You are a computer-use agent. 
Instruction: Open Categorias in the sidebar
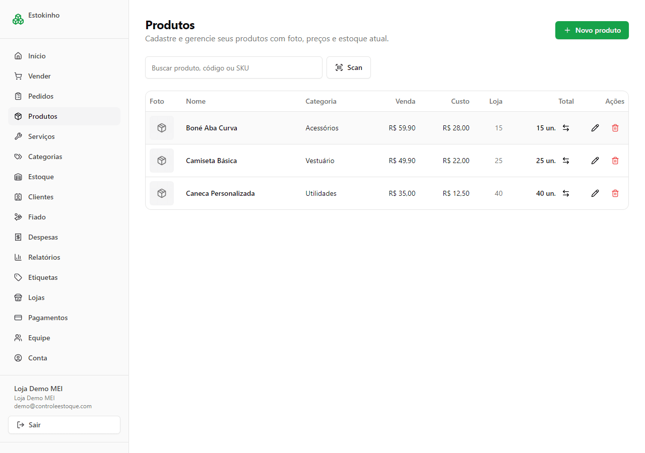click(x=64, y=157)
